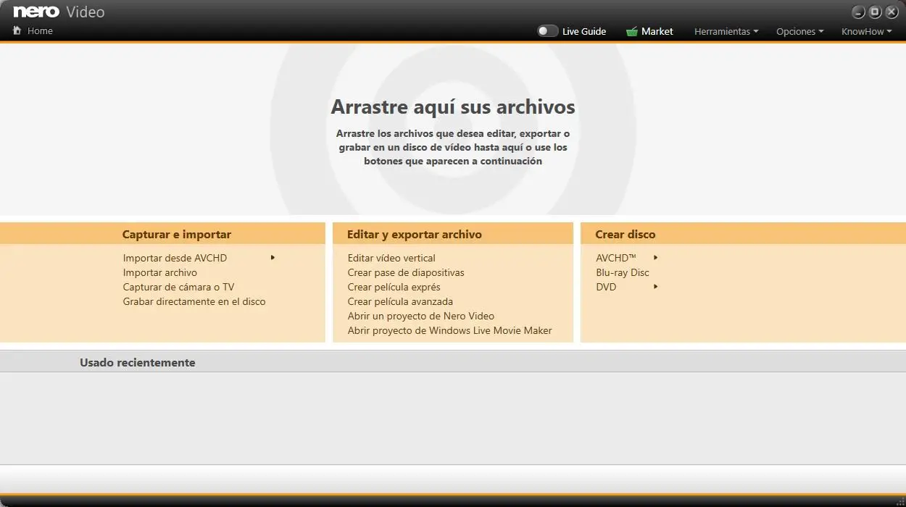Screen dimensions: 906x507
Task: Choose Crear película avanzada
Action: [400, 301]
